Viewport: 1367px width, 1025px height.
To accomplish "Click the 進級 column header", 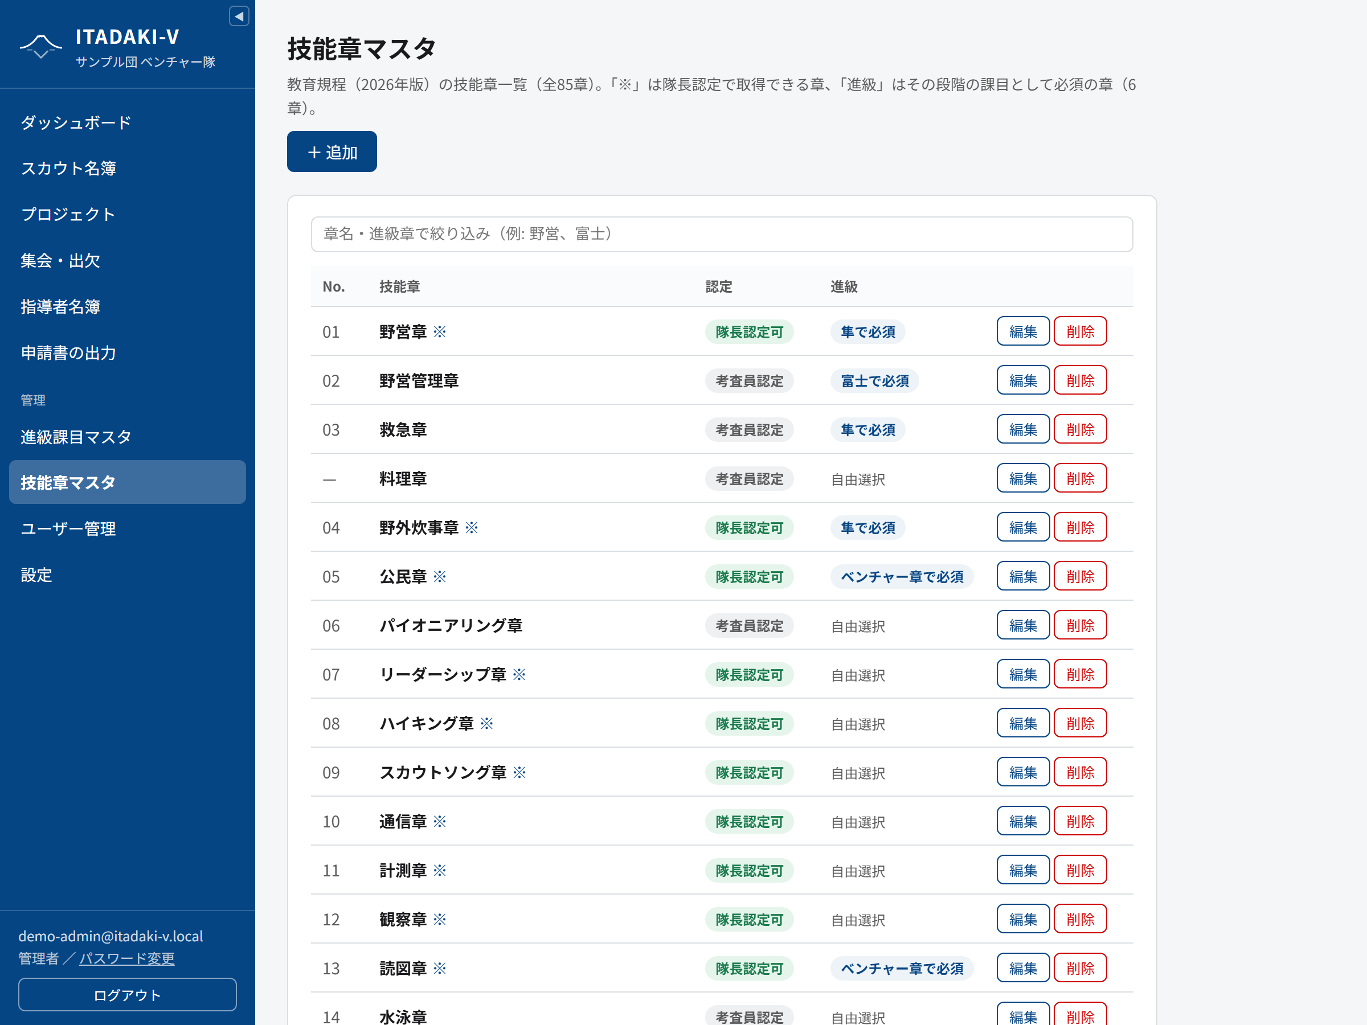I will [844, 286].
